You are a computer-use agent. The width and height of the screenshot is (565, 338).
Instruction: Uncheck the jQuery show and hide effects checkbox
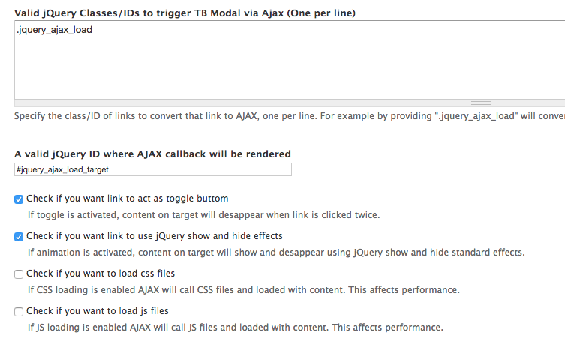(x=19, y=237)
